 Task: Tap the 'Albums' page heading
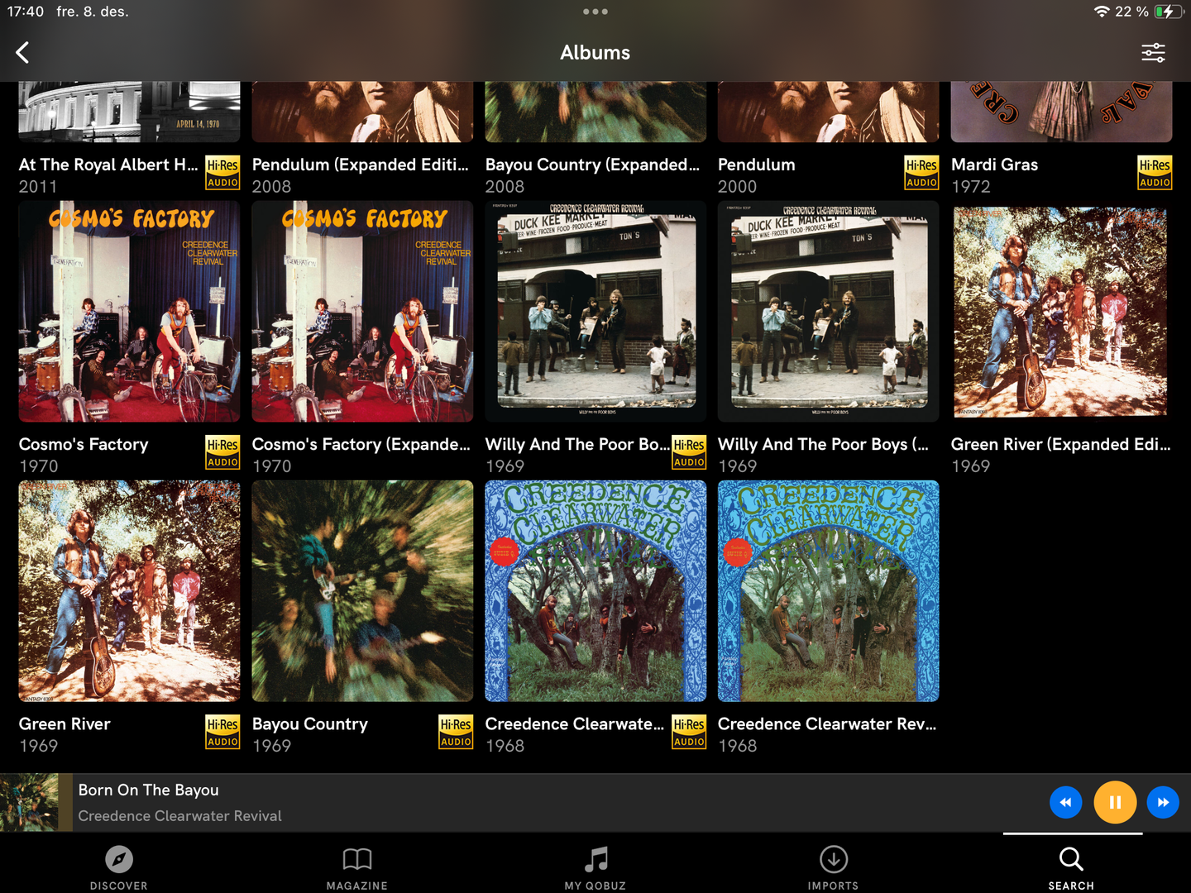pos(595,53)
